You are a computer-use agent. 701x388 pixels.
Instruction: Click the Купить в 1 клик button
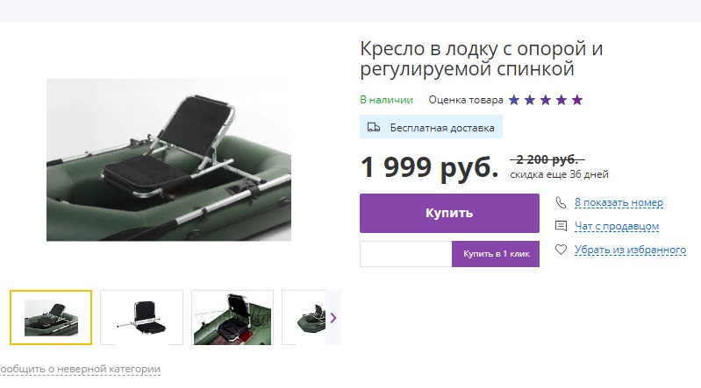point(496,254)
